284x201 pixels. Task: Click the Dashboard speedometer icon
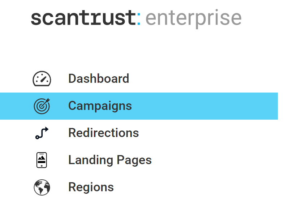[x=42, y=79]
